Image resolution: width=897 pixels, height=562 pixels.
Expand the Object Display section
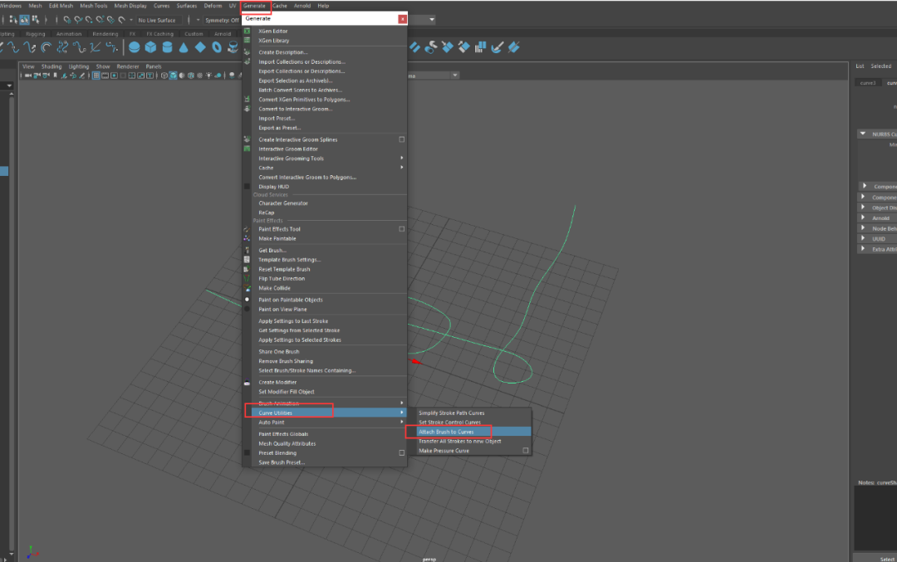point(863,207)
